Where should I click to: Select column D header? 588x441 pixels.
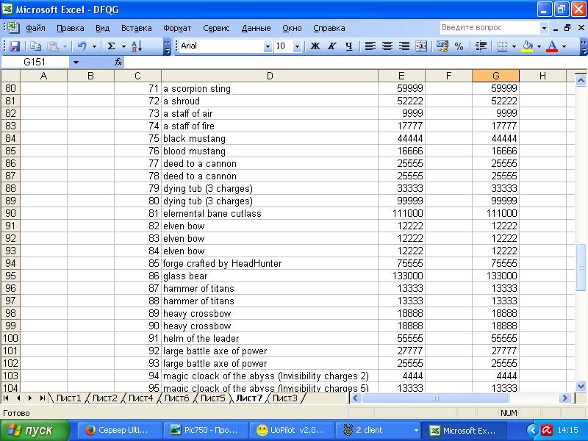click(x=270, y=76)
